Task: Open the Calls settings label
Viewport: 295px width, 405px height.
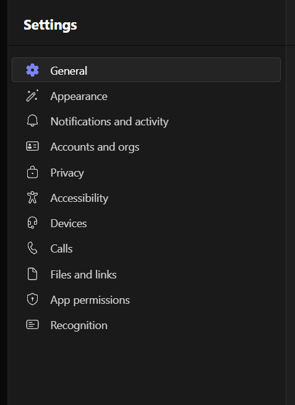Action: 62,249
